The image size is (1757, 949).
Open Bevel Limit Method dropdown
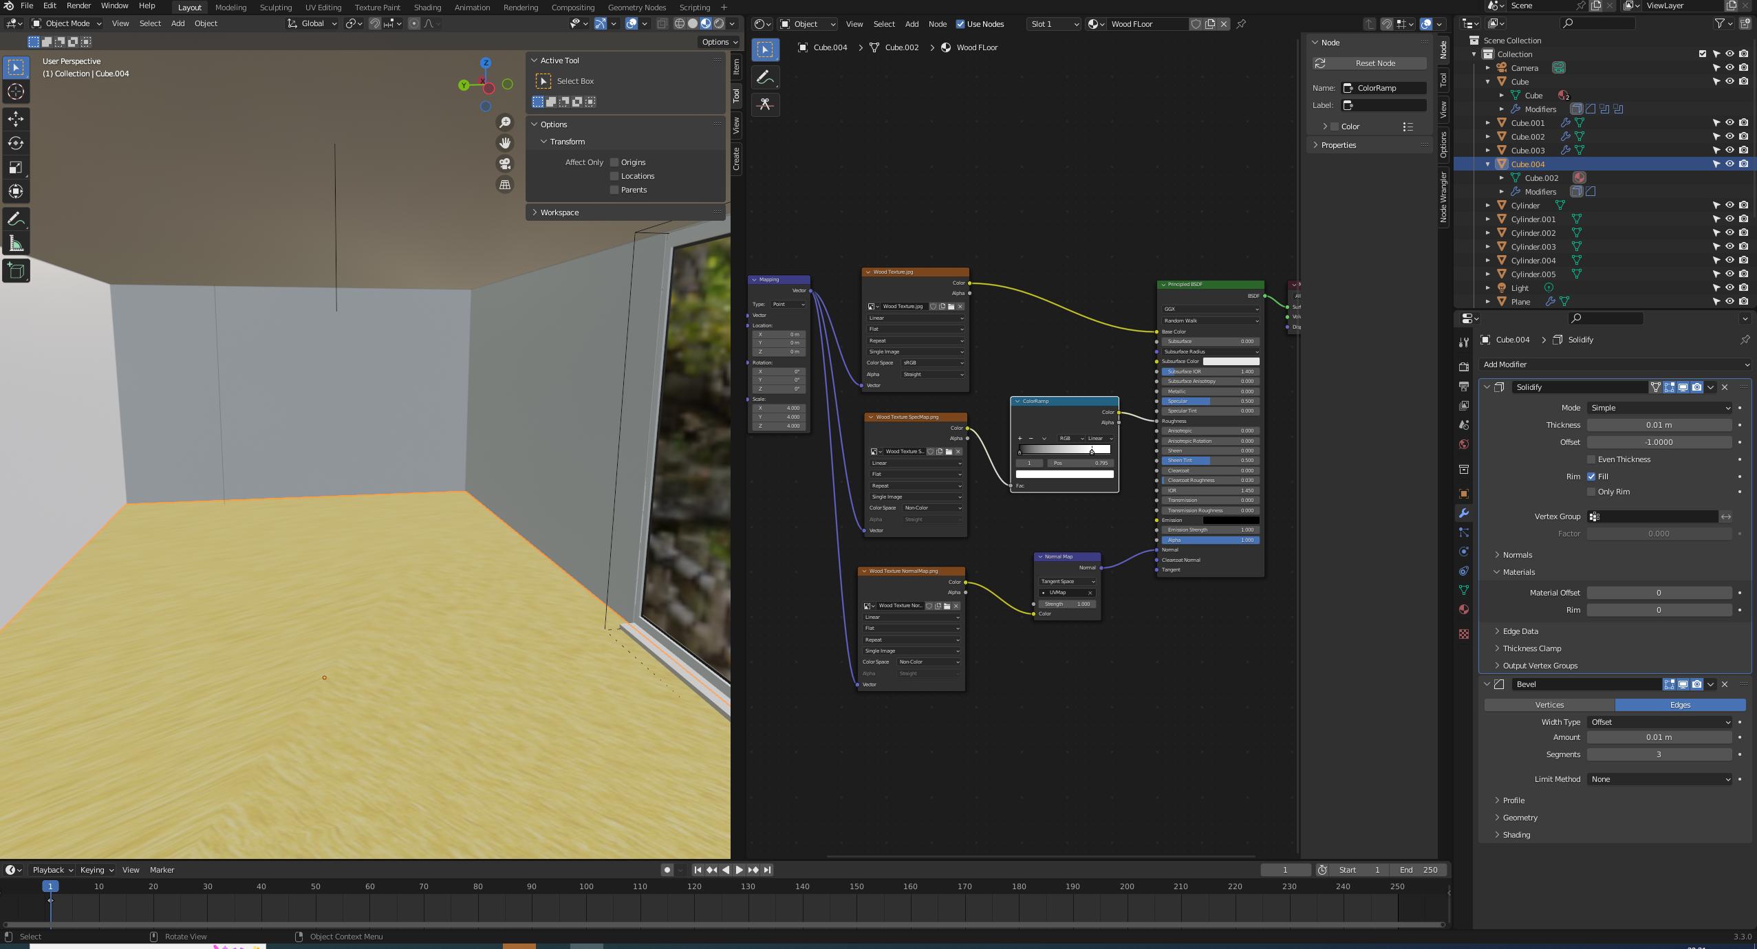point(1659,779)
